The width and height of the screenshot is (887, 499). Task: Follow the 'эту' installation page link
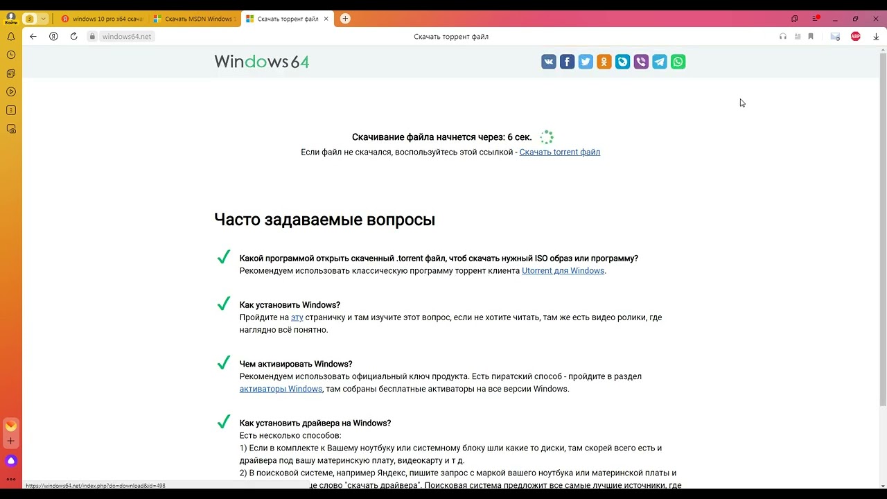tap(297, 317)
